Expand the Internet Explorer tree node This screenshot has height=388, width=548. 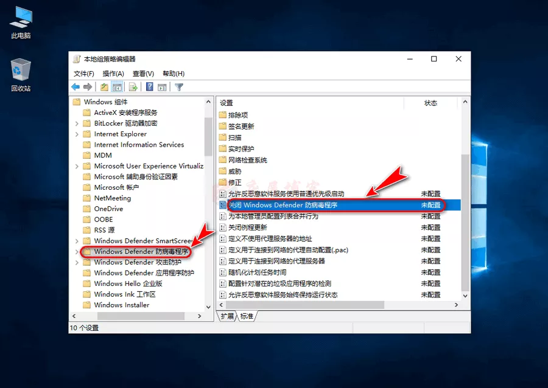click(77, 134)
